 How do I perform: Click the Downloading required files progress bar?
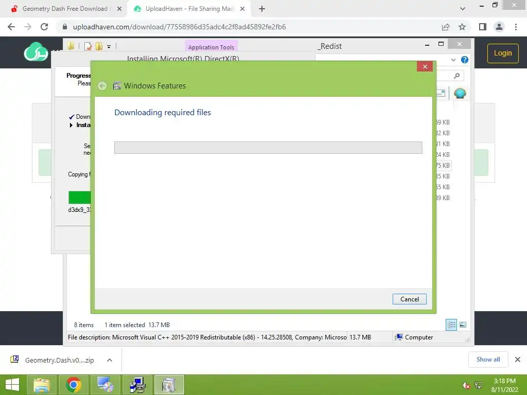coord(268,148)
